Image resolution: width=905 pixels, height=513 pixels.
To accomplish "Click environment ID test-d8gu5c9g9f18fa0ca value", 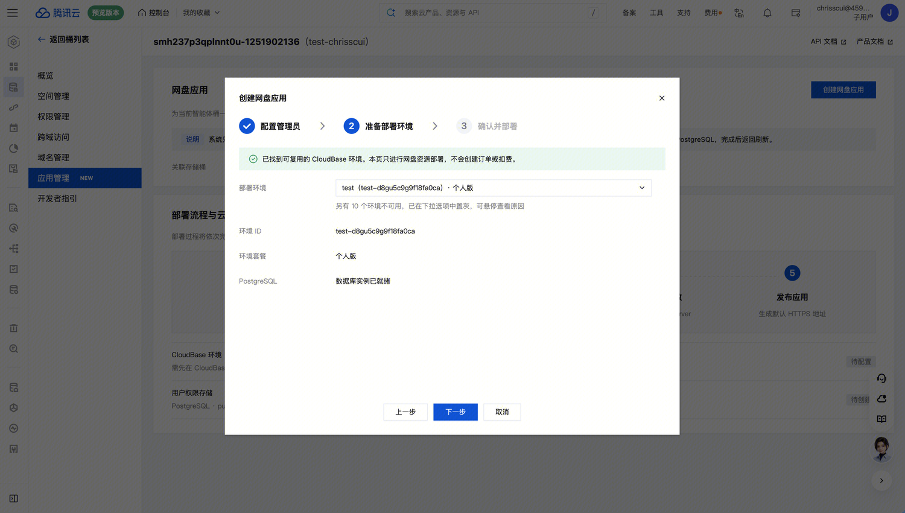I will 375,231.
